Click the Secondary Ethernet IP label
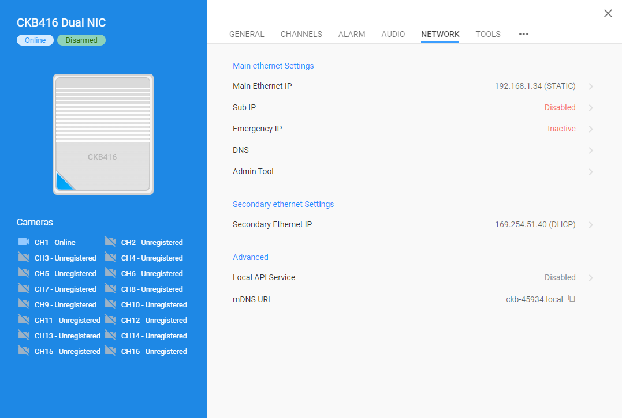The image size is (622, 418). [273, 224]
